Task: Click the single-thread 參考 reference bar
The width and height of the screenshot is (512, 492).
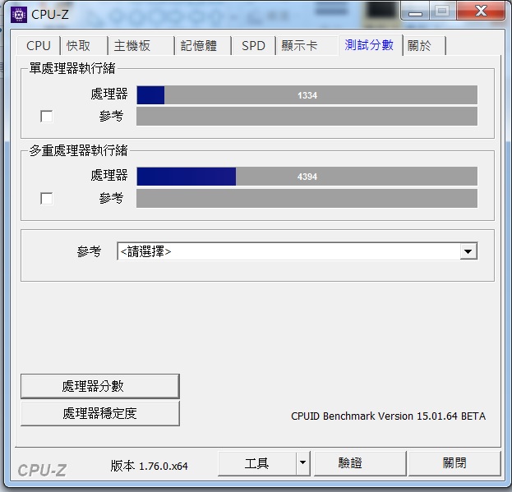Action: (x=307, y=116)
